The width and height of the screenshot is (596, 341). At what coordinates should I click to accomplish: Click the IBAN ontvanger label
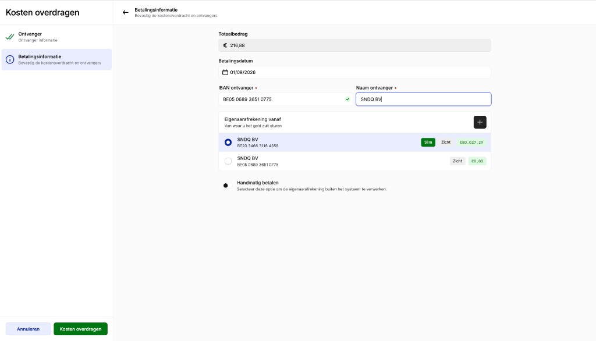236,88
